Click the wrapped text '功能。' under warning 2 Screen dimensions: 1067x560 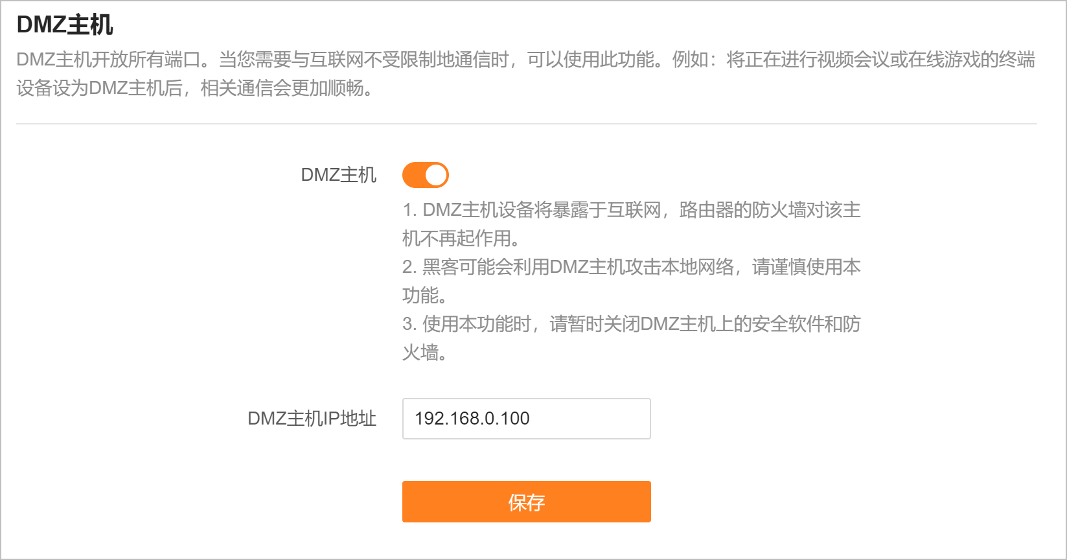tap(424, 296)
